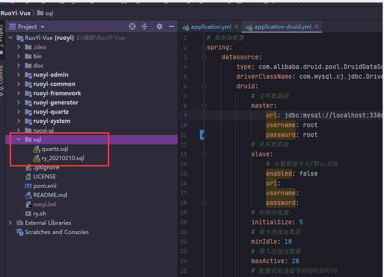This screenshot has height=277, width=384.
Task: Open Project panel settings gear
Action: coord(160,26)
